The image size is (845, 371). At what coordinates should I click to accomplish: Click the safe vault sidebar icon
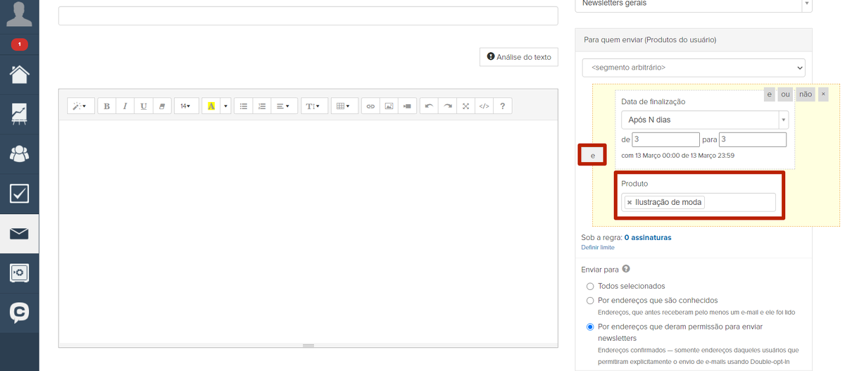(x=19, y=272)
